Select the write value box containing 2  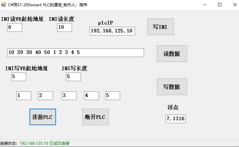(x=45, y=96)
